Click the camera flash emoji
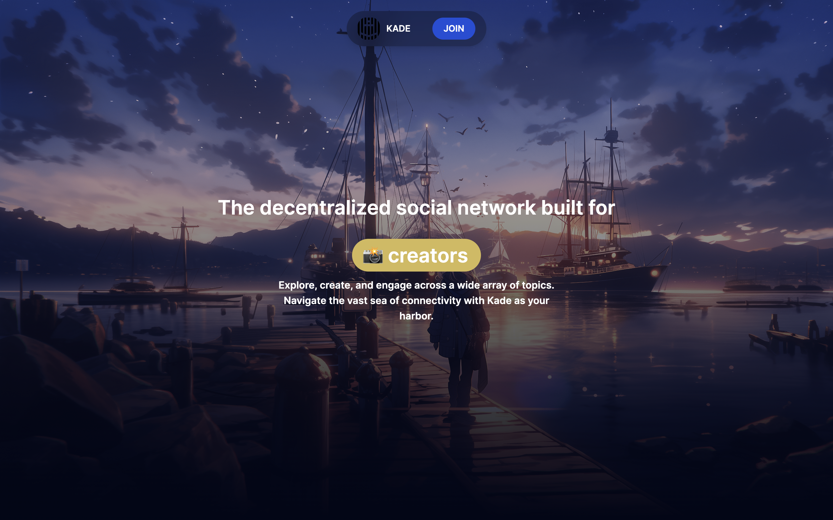 click(x=373, y=256)
